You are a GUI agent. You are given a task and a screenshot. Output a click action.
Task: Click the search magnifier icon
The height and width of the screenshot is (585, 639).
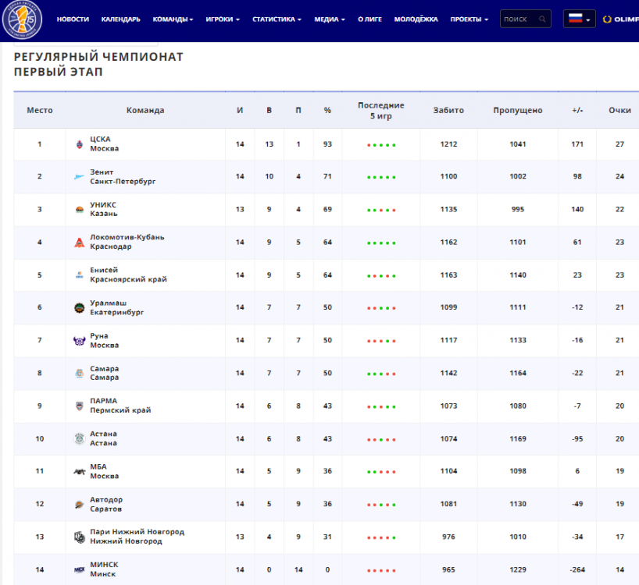click(542, 19)
